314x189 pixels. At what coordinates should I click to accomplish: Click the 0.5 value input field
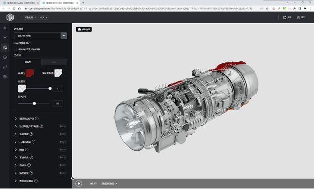click(x=58, y=104)
